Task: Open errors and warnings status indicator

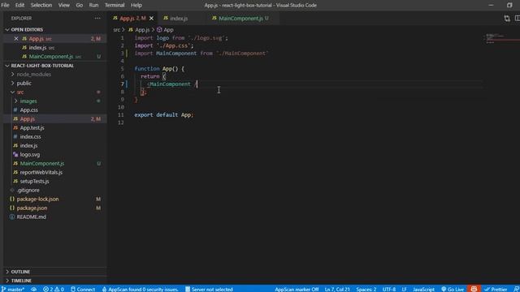Action: click(53, 289)
